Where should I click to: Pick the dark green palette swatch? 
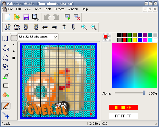click(x=129, y=35)
